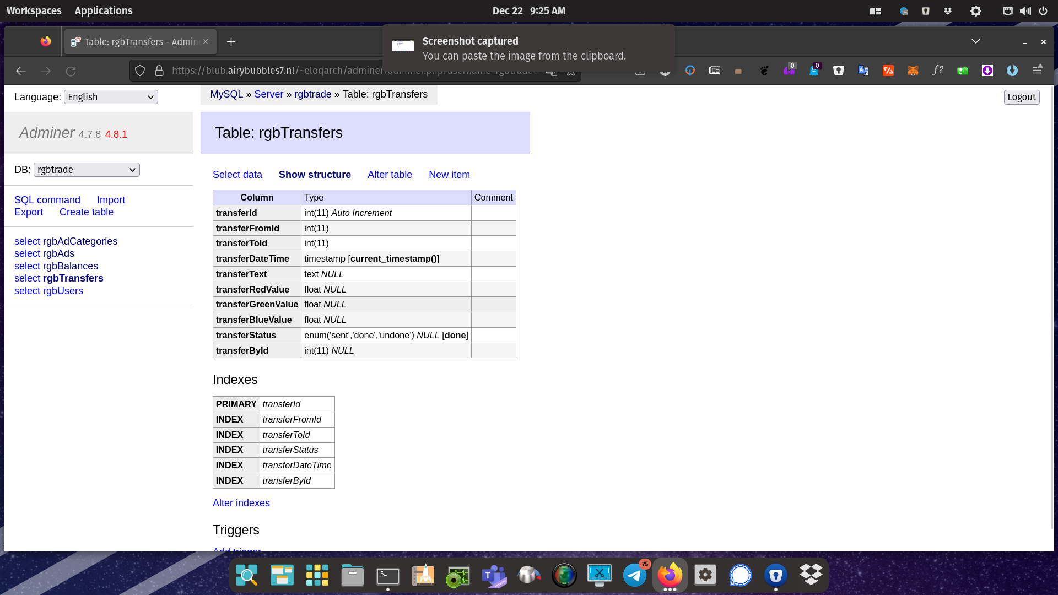The height and width of the screenshot is (595, 1058).
Task: Select the rgbAdCategories table
Action: click(80, 241)
